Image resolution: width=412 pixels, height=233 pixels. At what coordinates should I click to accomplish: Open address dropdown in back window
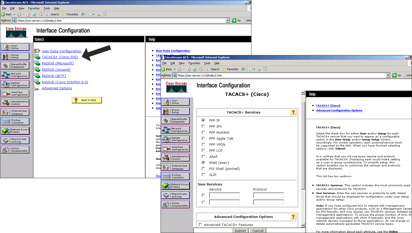tap(228, 20)
